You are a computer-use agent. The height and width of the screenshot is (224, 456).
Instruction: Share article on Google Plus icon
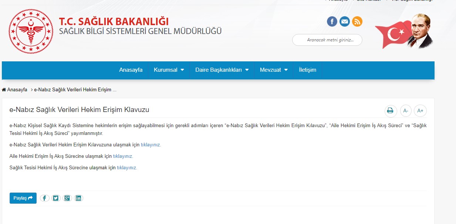click(67, 198)
